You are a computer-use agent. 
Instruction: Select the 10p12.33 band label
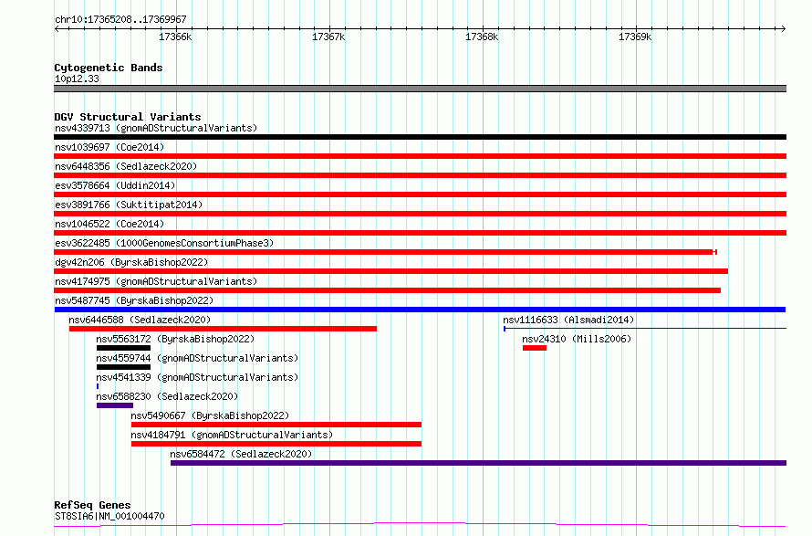tap(77, 79)
